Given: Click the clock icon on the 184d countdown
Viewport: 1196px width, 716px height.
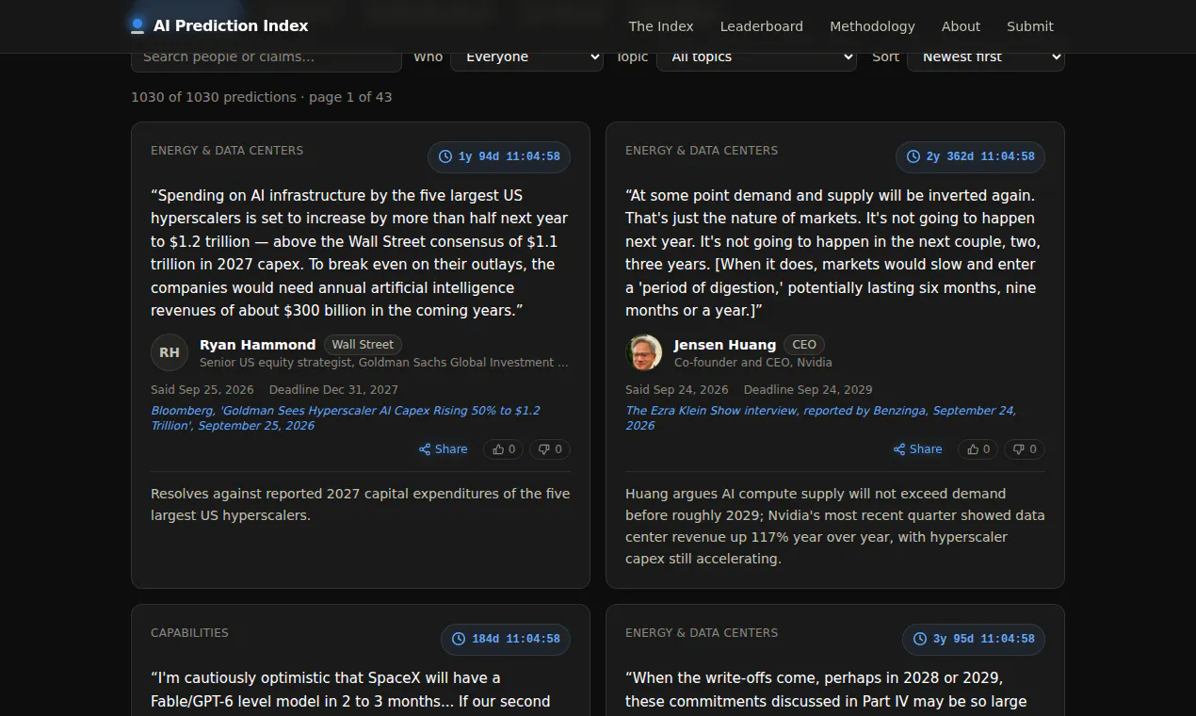Looking at the screenshot, I should click(459, 639).
